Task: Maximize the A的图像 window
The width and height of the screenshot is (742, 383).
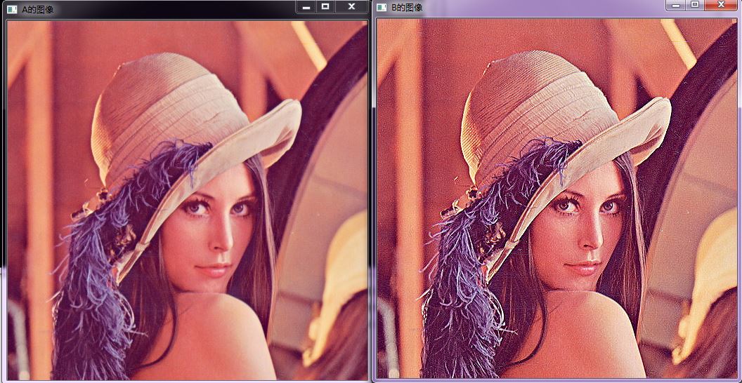Action: click(x=325, y=6)
